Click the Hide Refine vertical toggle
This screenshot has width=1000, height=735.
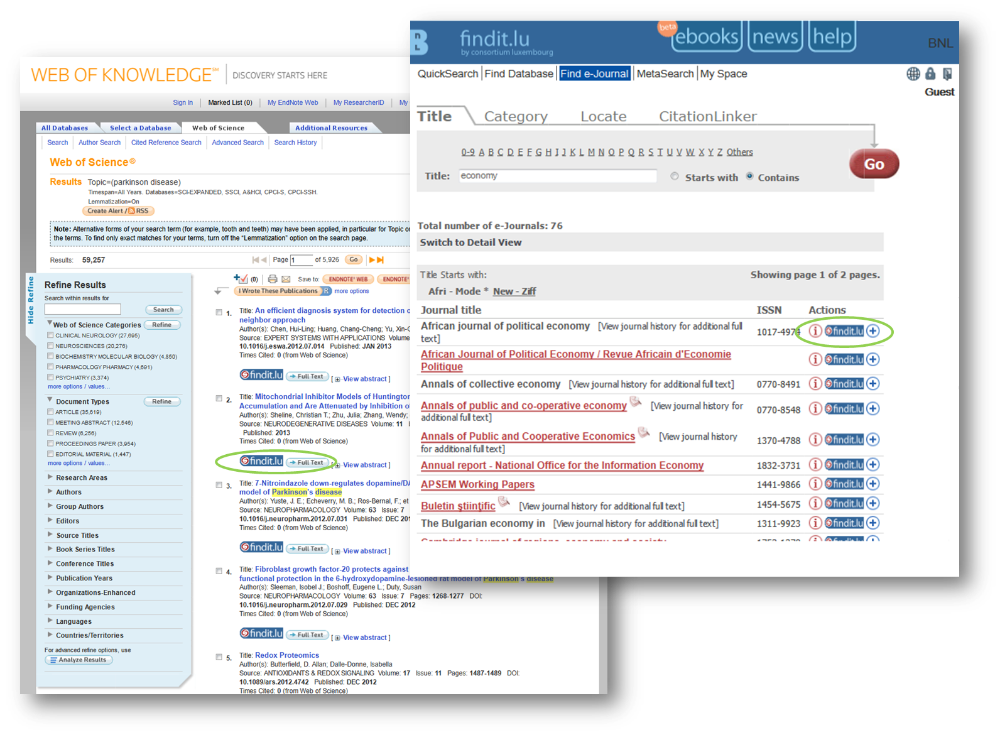pyautogui.click(x=30, y=301)
